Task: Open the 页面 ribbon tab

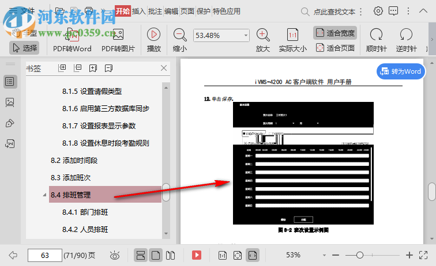Action: point(187,11)
